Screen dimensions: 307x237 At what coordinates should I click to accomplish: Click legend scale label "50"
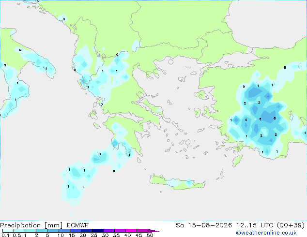150,235
